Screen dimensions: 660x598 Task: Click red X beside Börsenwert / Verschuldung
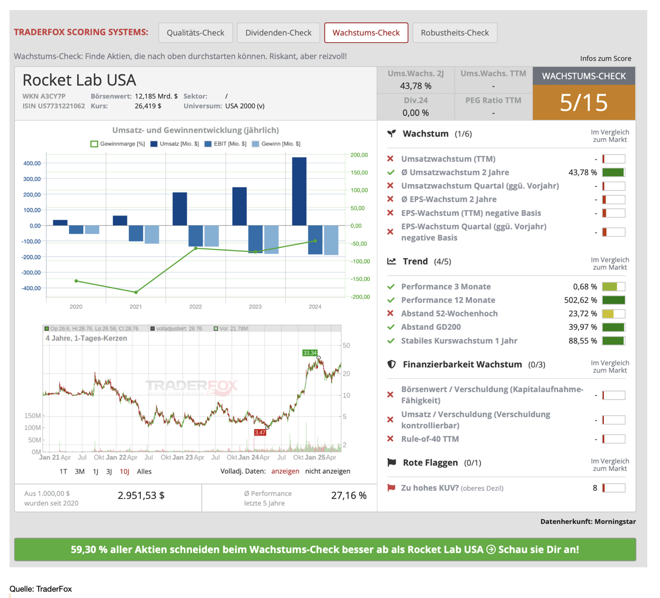point(390,395)
